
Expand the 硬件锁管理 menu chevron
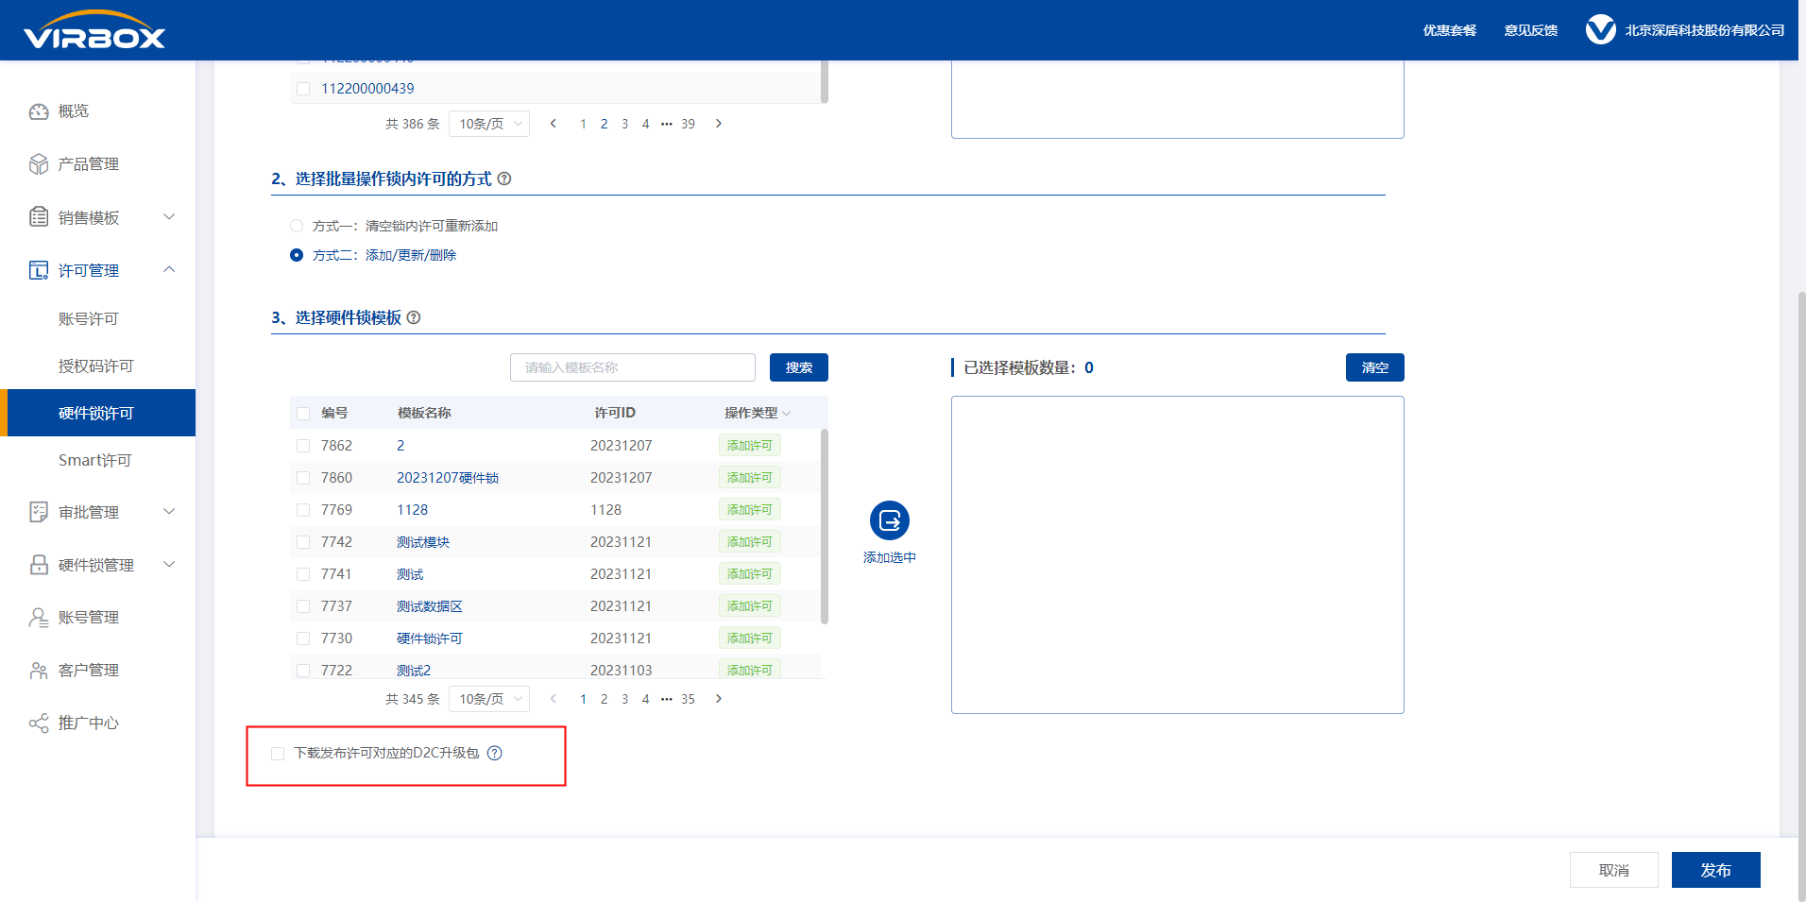169,565
